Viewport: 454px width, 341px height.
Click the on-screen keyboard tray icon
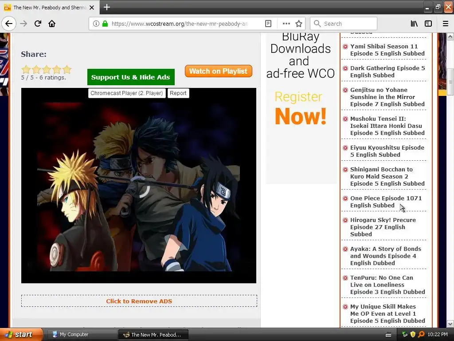pos(388,335)
